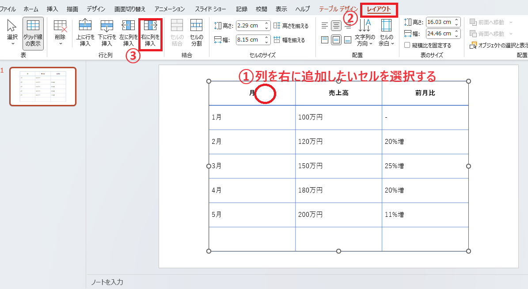Viewport: 528px width, 289px height.
Task: Click セルの分割 (split cells) icon
Action: pos(196,33)
